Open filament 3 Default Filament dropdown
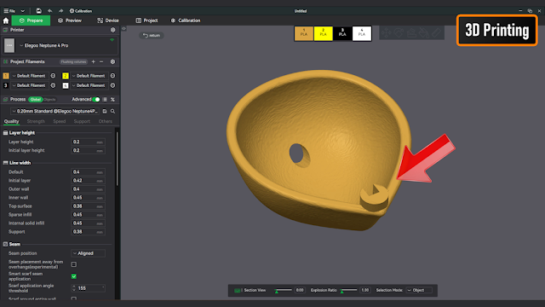Screen dimensions: 545x307 (x=30, y=85)
